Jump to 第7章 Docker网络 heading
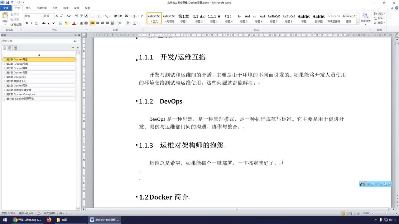The image size is (399, 224). tap(39, 86)
